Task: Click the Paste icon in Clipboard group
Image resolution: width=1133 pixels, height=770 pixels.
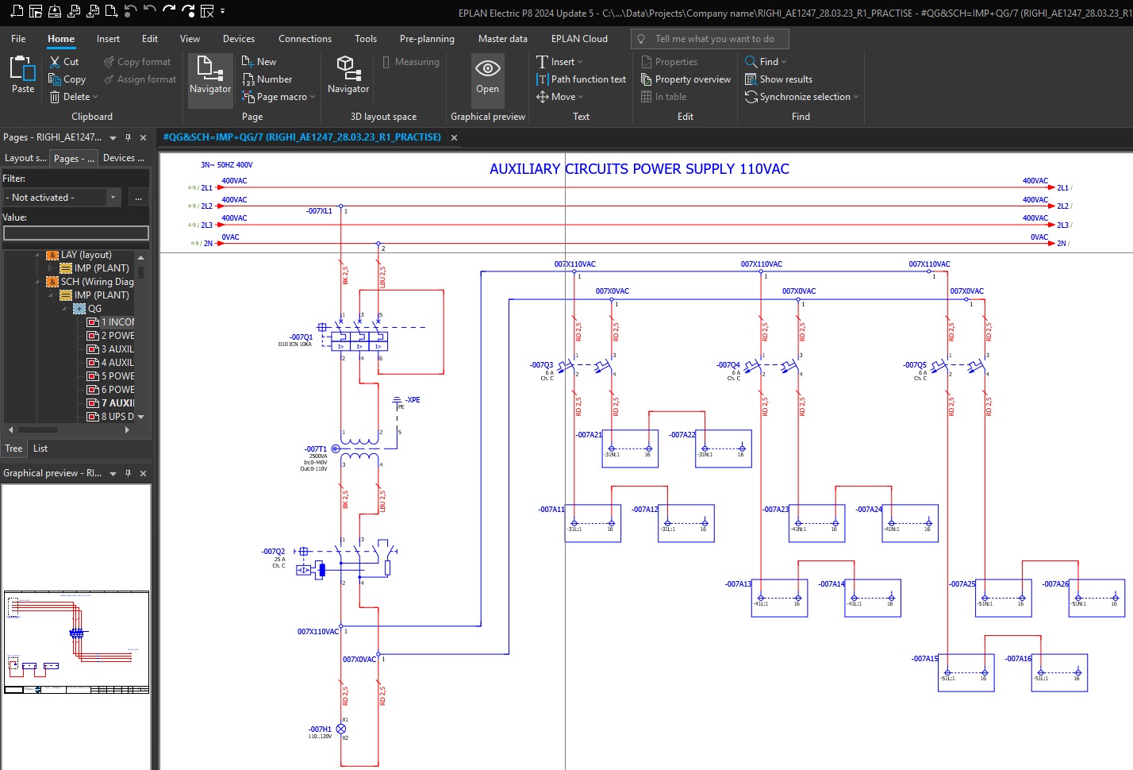Action: tap(22, 70)
